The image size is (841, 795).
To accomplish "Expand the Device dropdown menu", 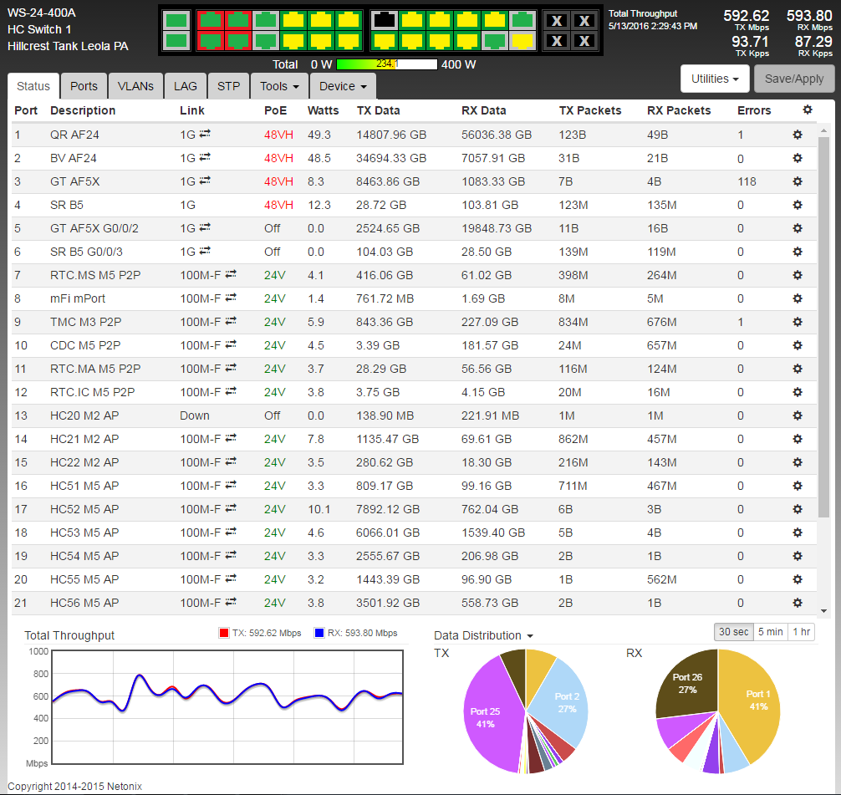I will click(x=343, y=86).
